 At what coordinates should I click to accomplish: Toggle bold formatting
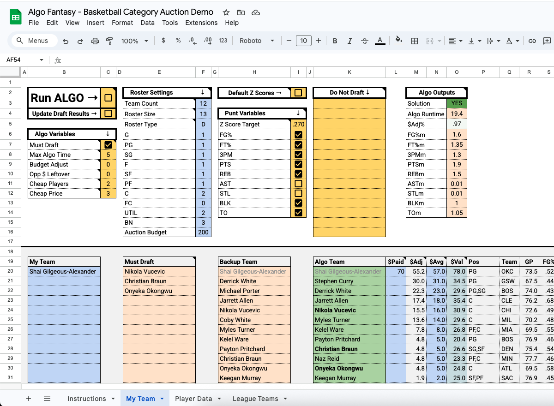pos(335,41)
